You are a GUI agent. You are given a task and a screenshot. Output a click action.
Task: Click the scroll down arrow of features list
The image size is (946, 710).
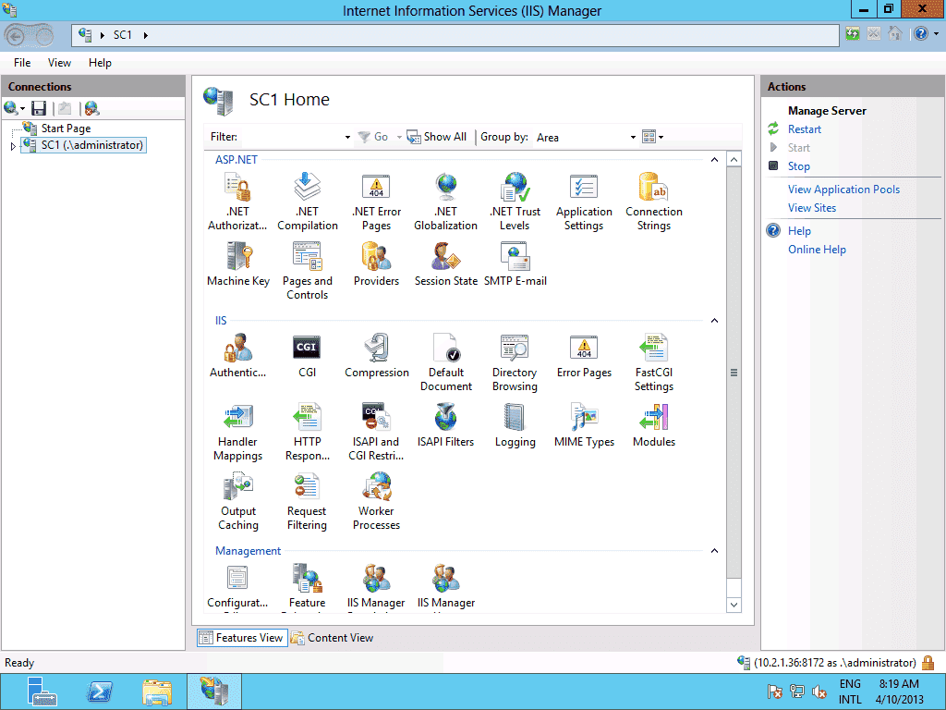(734, 605)
